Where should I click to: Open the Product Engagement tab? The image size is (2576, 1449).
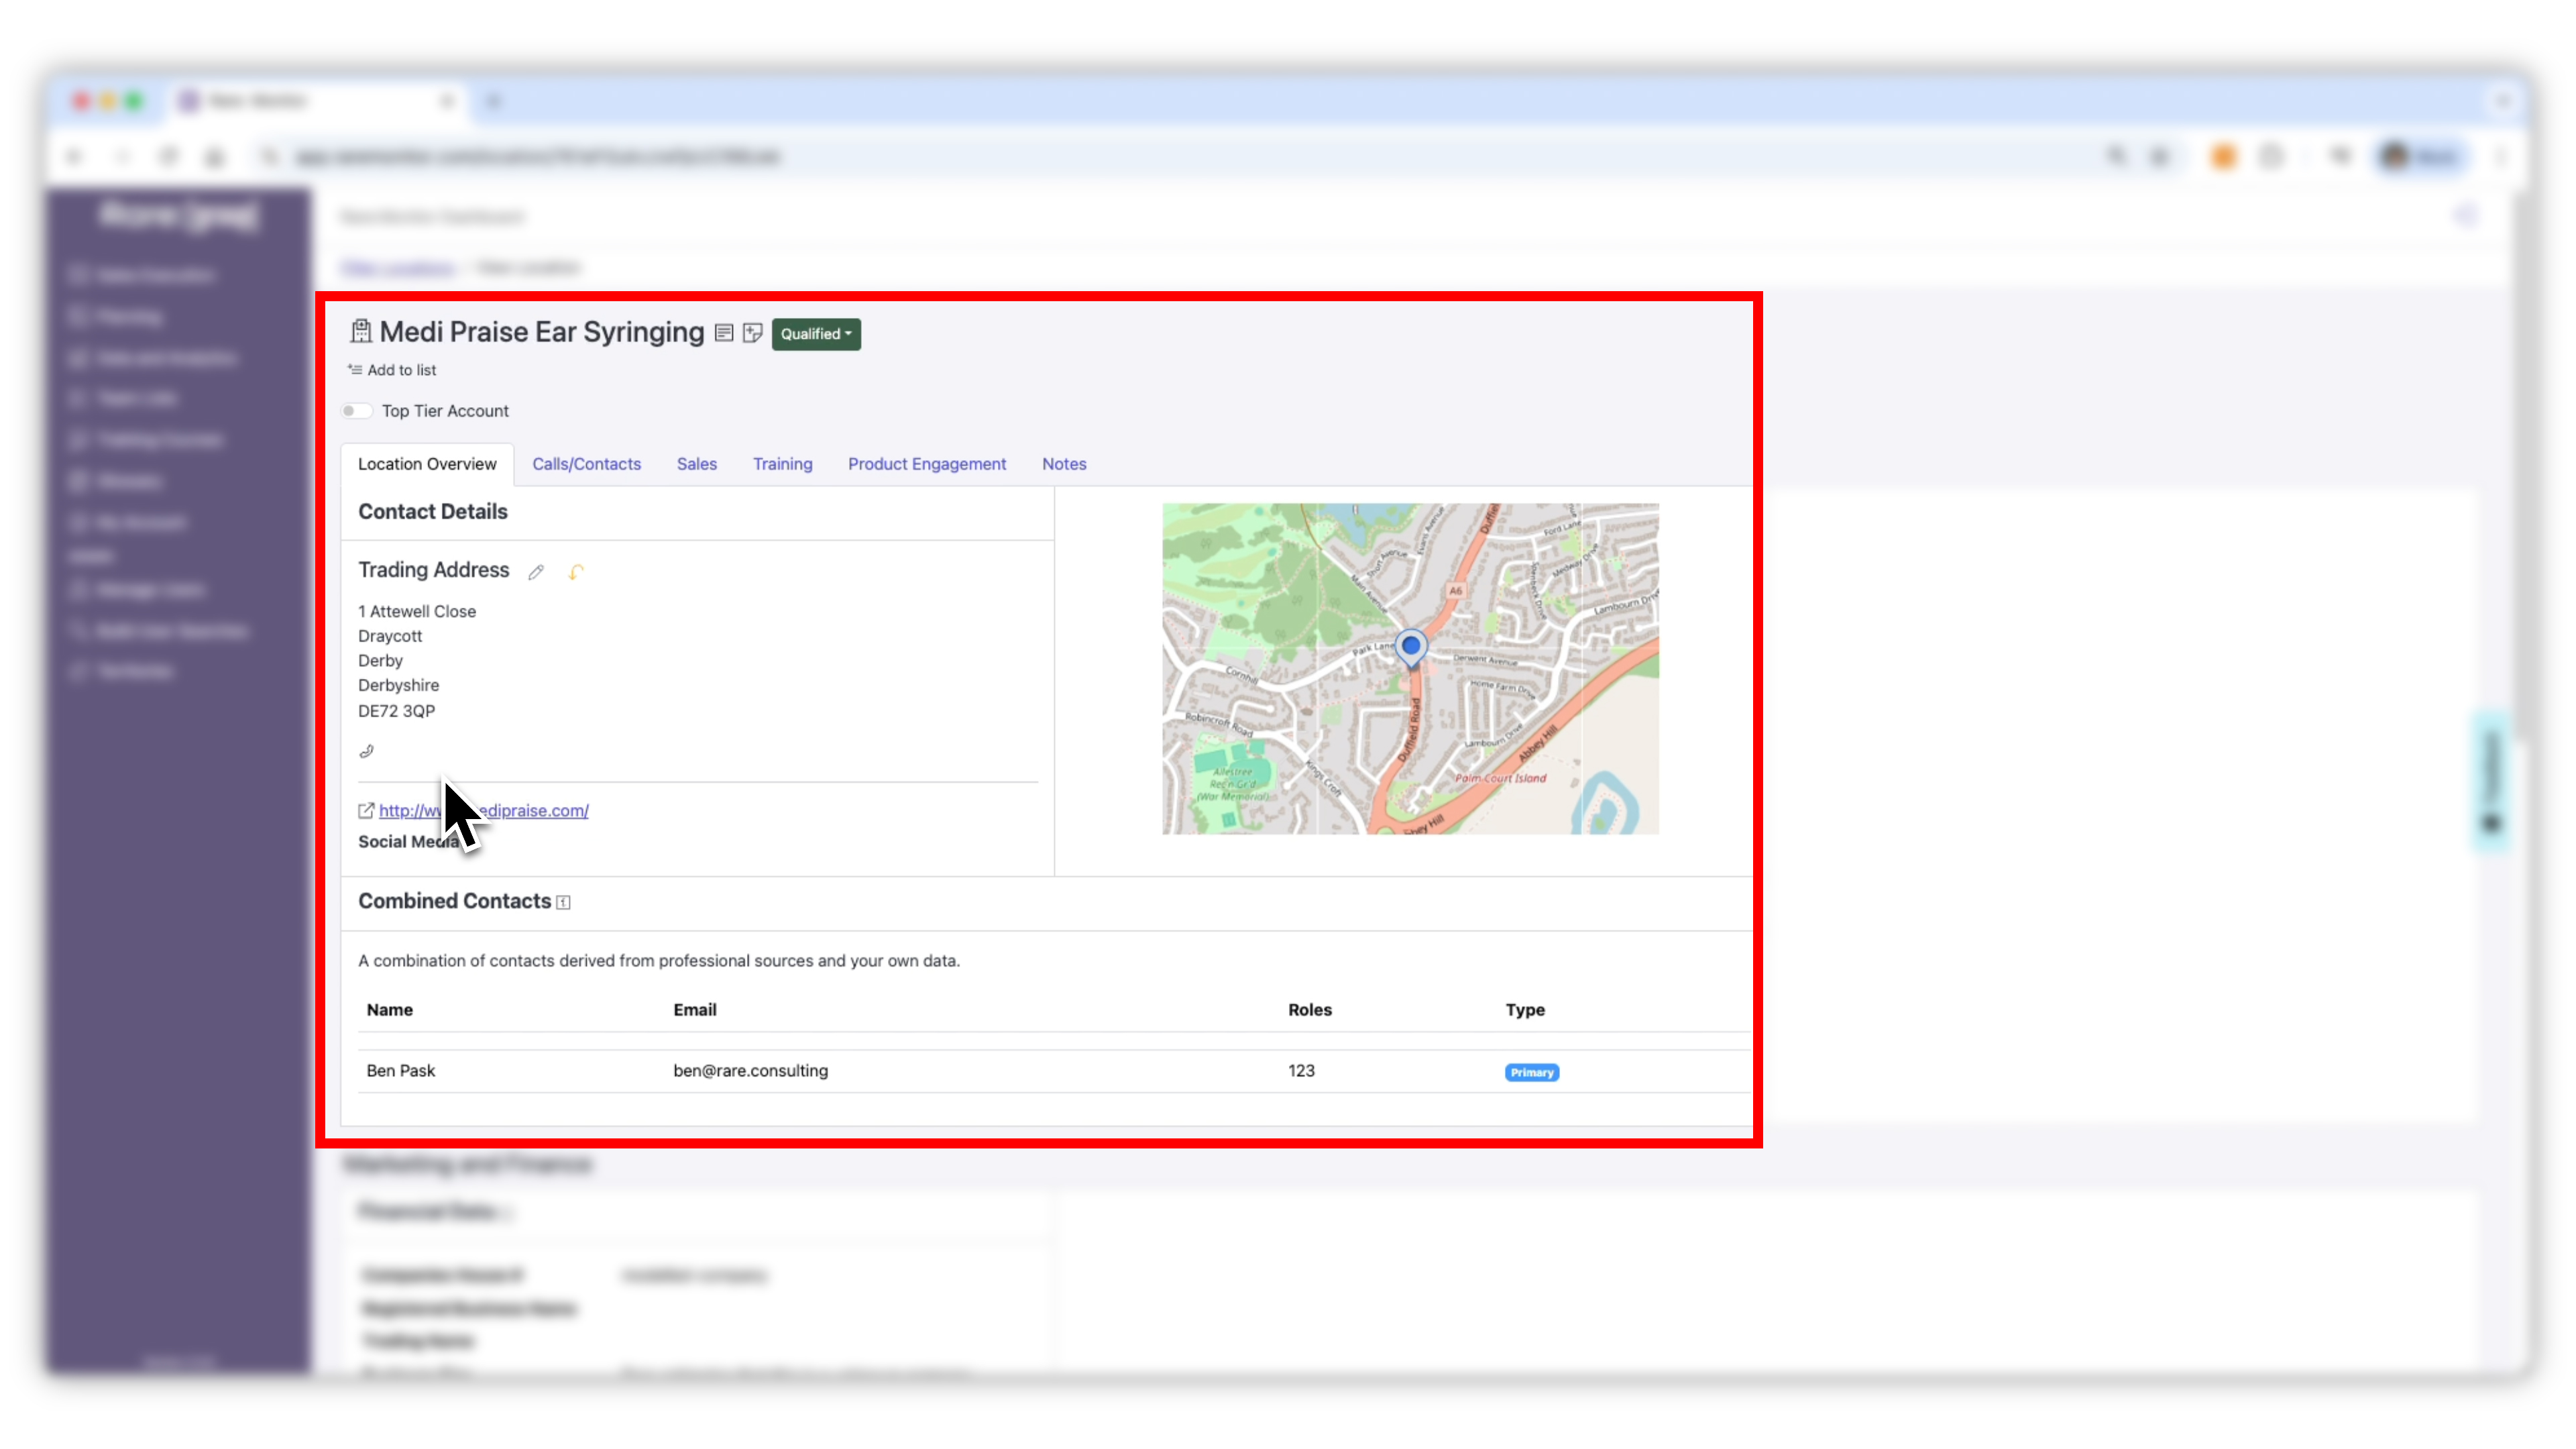point(926,464)
